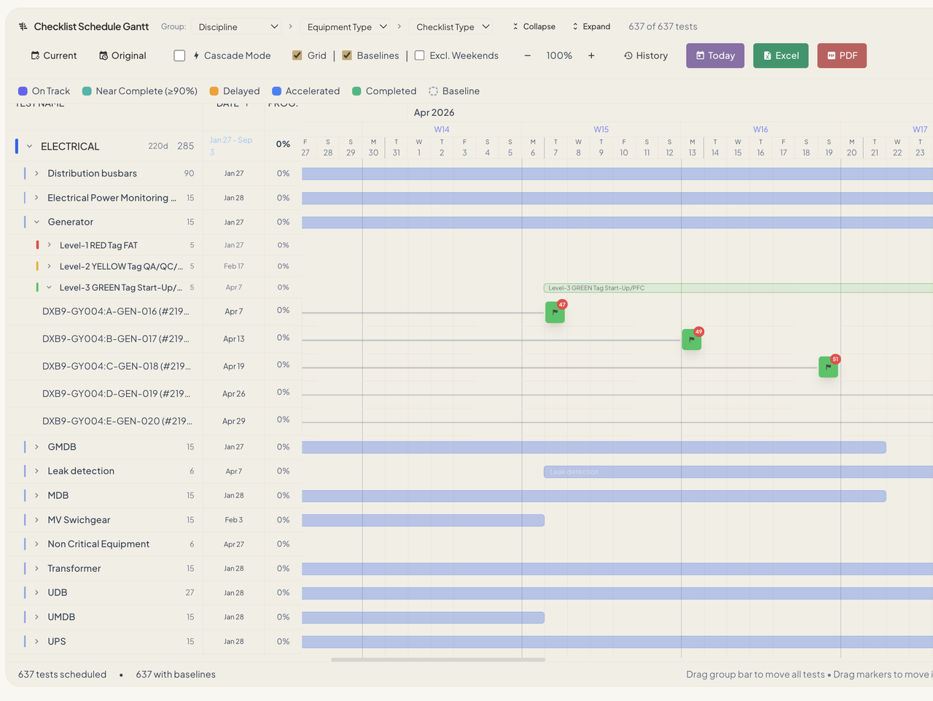Click the '637 with baselines' status text
This screenshot has width=933, height=701.
tap(176, 675)
